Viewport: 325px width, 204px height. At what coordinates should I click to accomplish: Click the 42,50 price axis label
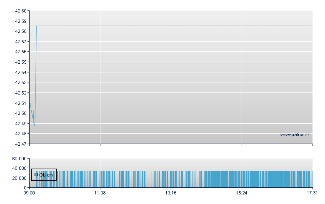[21, 113]
